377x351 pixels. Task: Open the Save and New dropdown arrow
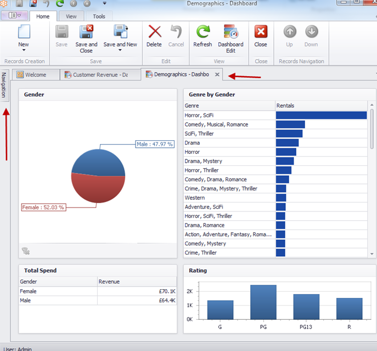[x=120, y=50]
